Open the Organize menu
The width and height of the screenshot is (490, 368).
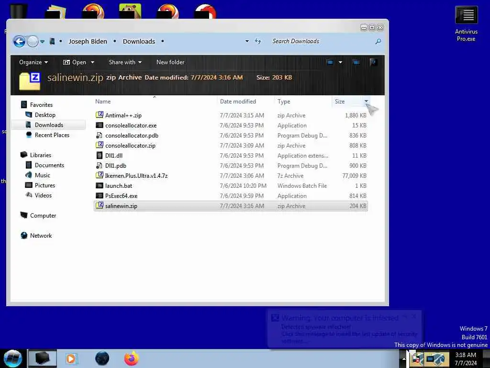[x=33, y=62]
